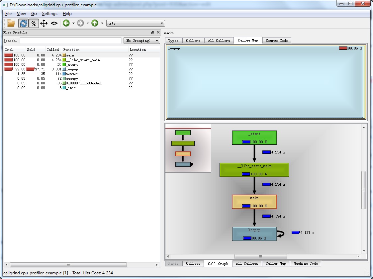Go up with the green up arrow
Viewport: 373px width, 279px height.
(x=95, y=23)
